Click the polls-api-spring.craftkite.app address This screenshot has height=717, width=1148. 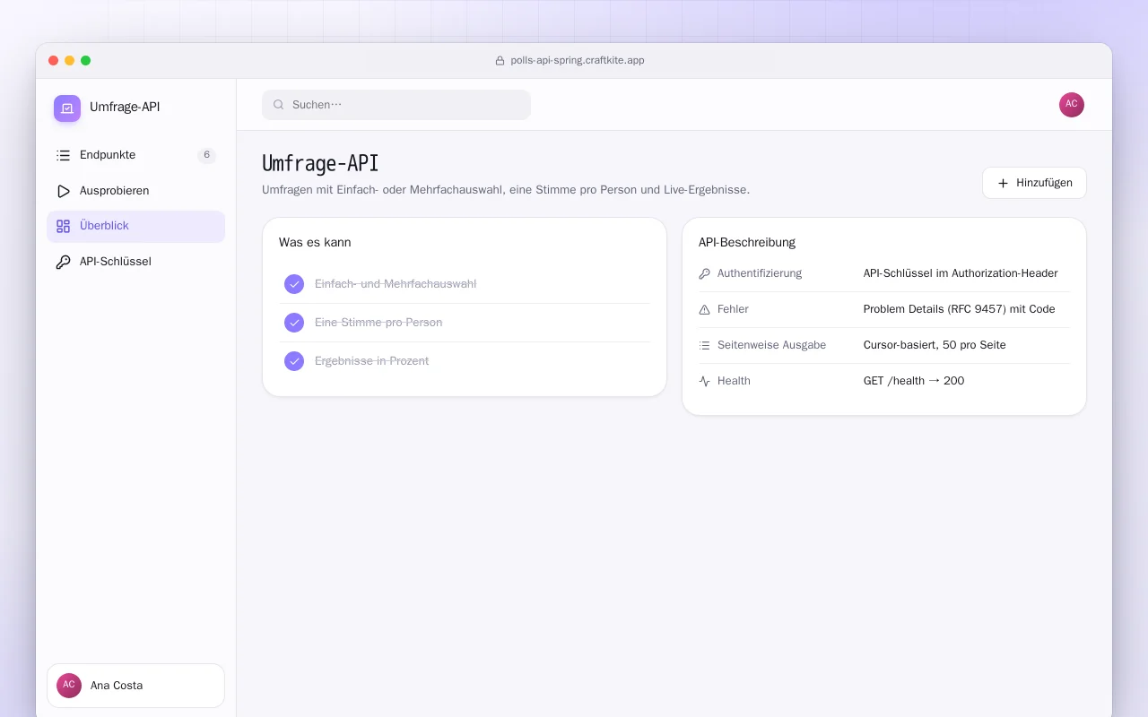(x=578, y=61)
